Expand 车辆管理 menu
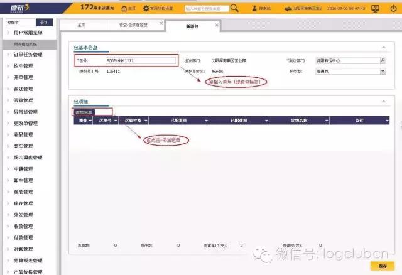The width and height of the screenshot is (402, 275). click(x=23, y=169)
